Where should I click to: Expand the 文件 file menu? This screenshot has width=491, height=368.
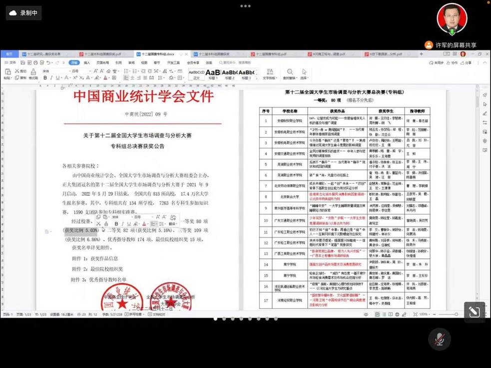(11, 63)
